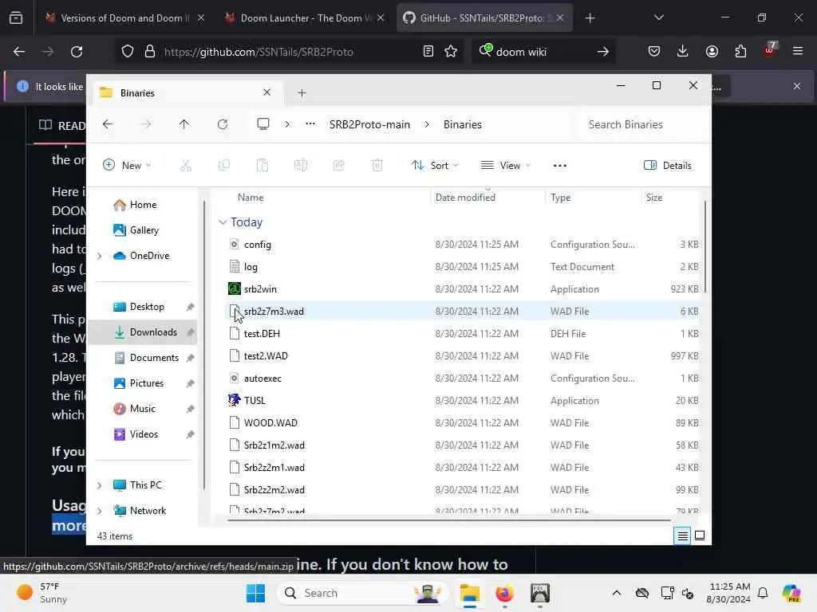
Task: Expand OneDrive in navigation pane
Action: [x=100, y=256]
